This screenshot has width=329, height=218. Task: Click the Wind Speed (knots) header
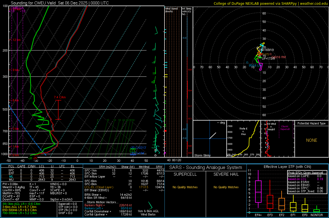(x=171, y=10)
